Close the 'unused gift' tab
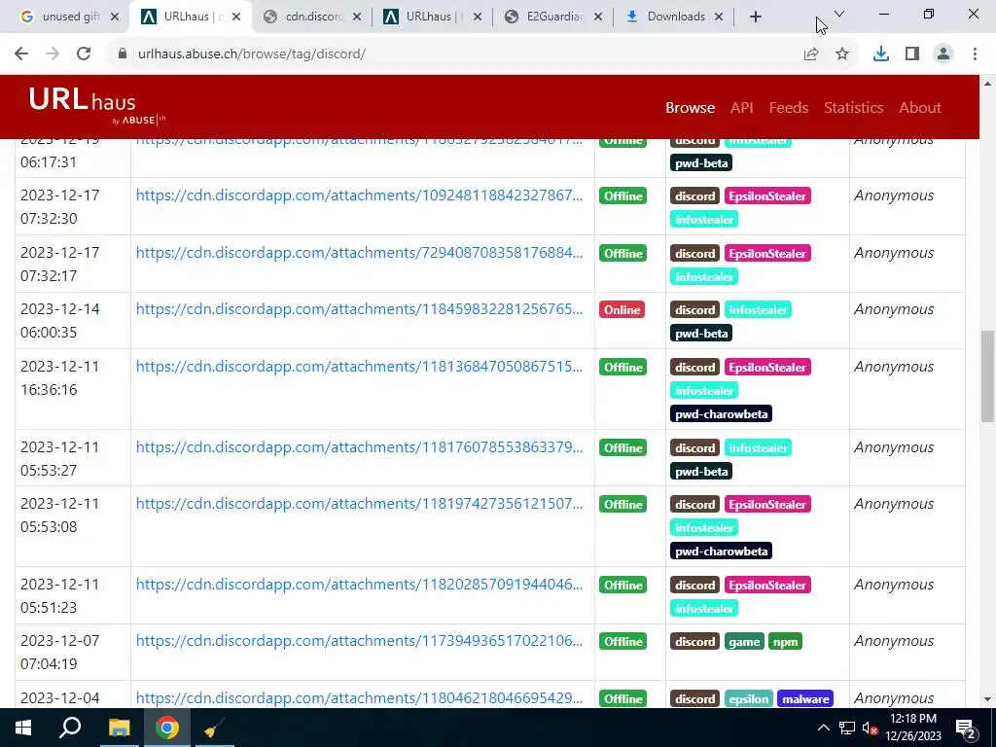The image size is (996, 747). (115, 18)
